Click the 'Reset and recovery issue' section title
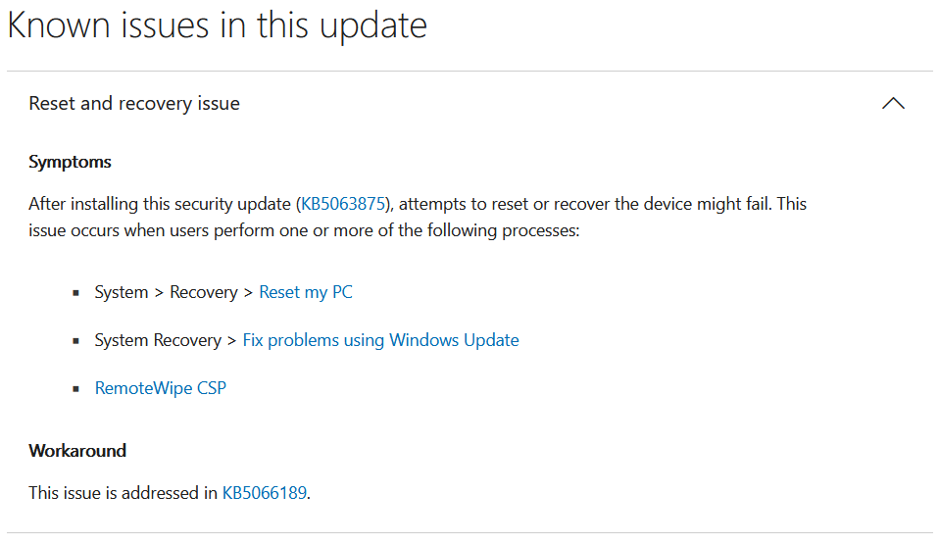This screenshot has width=939, height=545. [134, 104]
